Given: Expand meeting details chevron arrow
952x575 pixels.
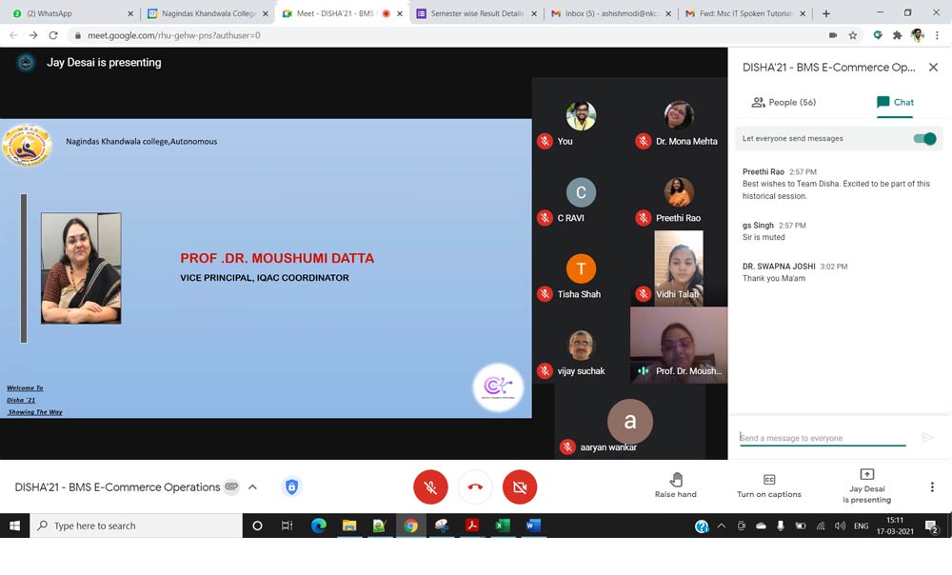Looking at the screenshot, I should coord(252,487).
